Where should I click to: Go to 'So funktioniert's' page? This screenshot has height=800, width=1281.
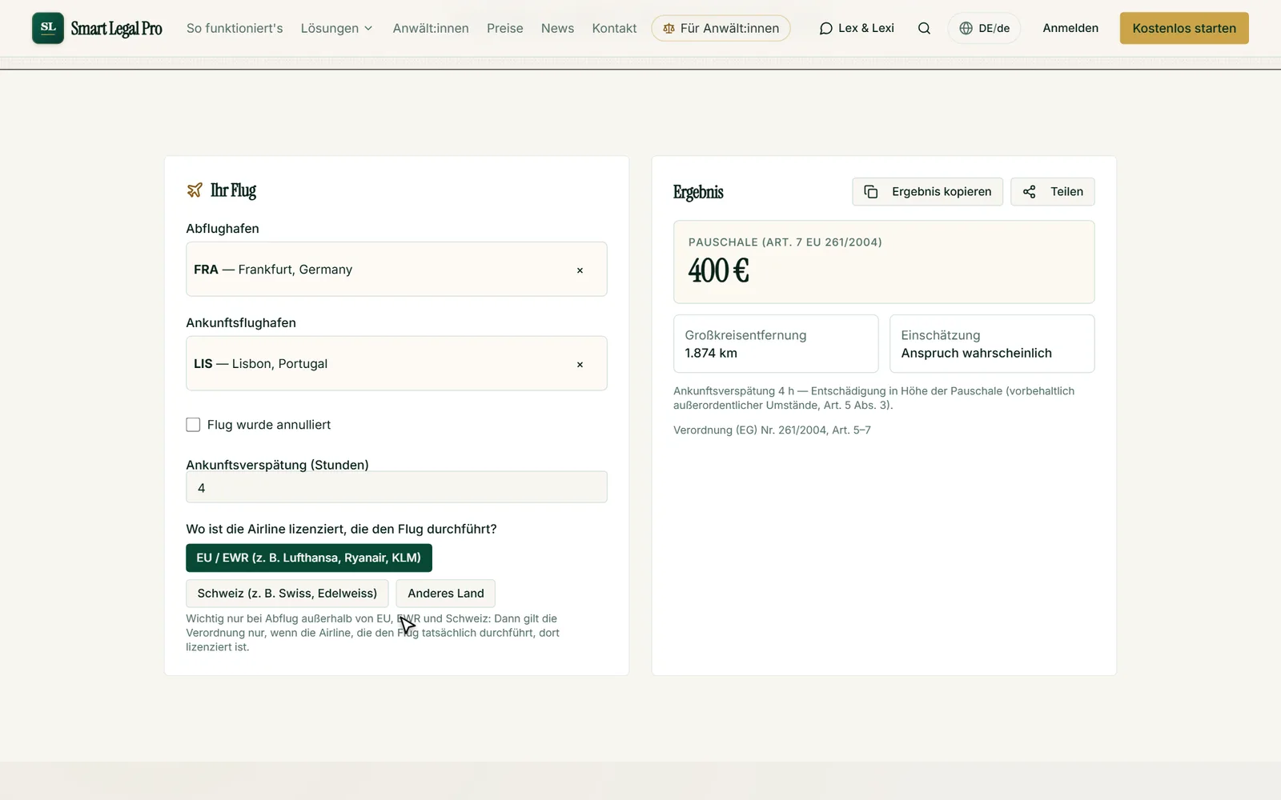tap(235, 28)
